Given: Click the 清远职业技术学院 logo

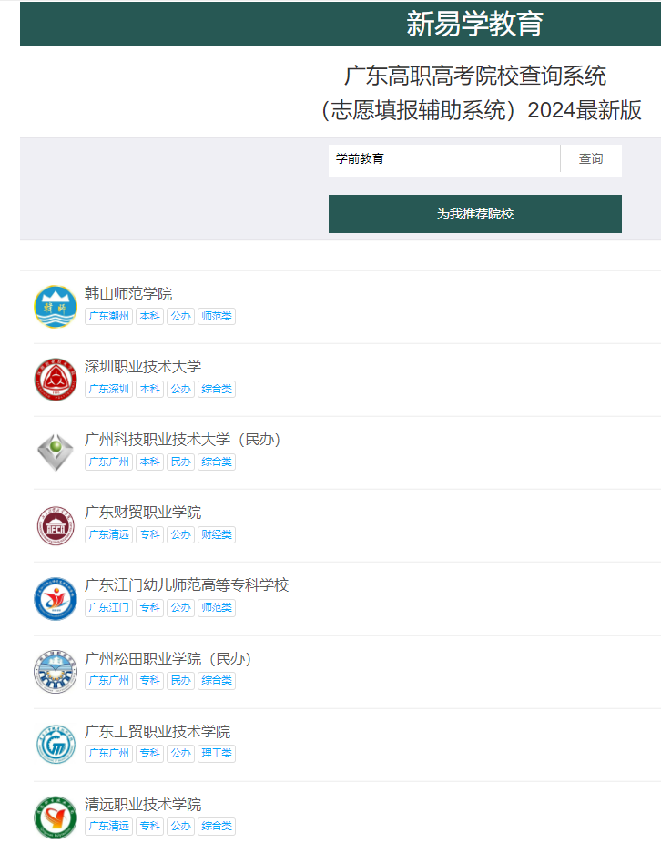Looking at the screenshot, I should point(56,817).
